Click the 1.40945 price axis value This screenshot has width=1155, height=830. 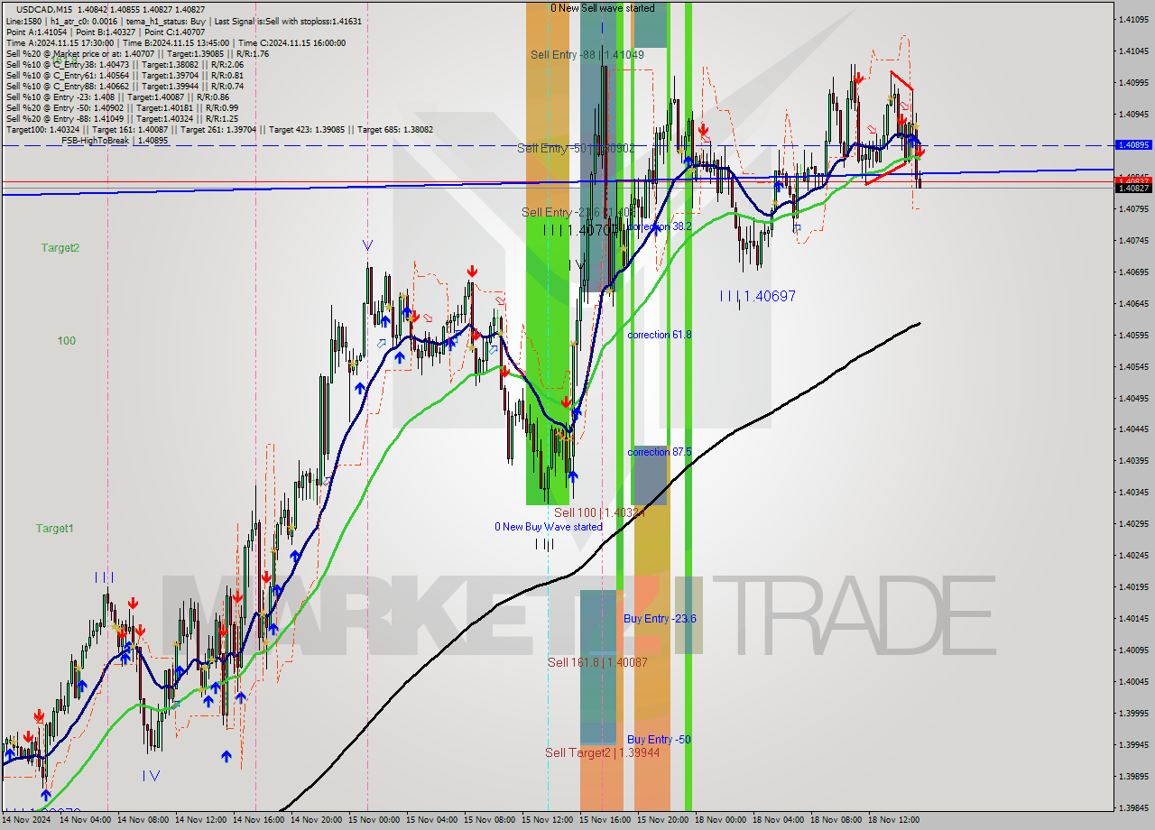tap(1133, 114)
